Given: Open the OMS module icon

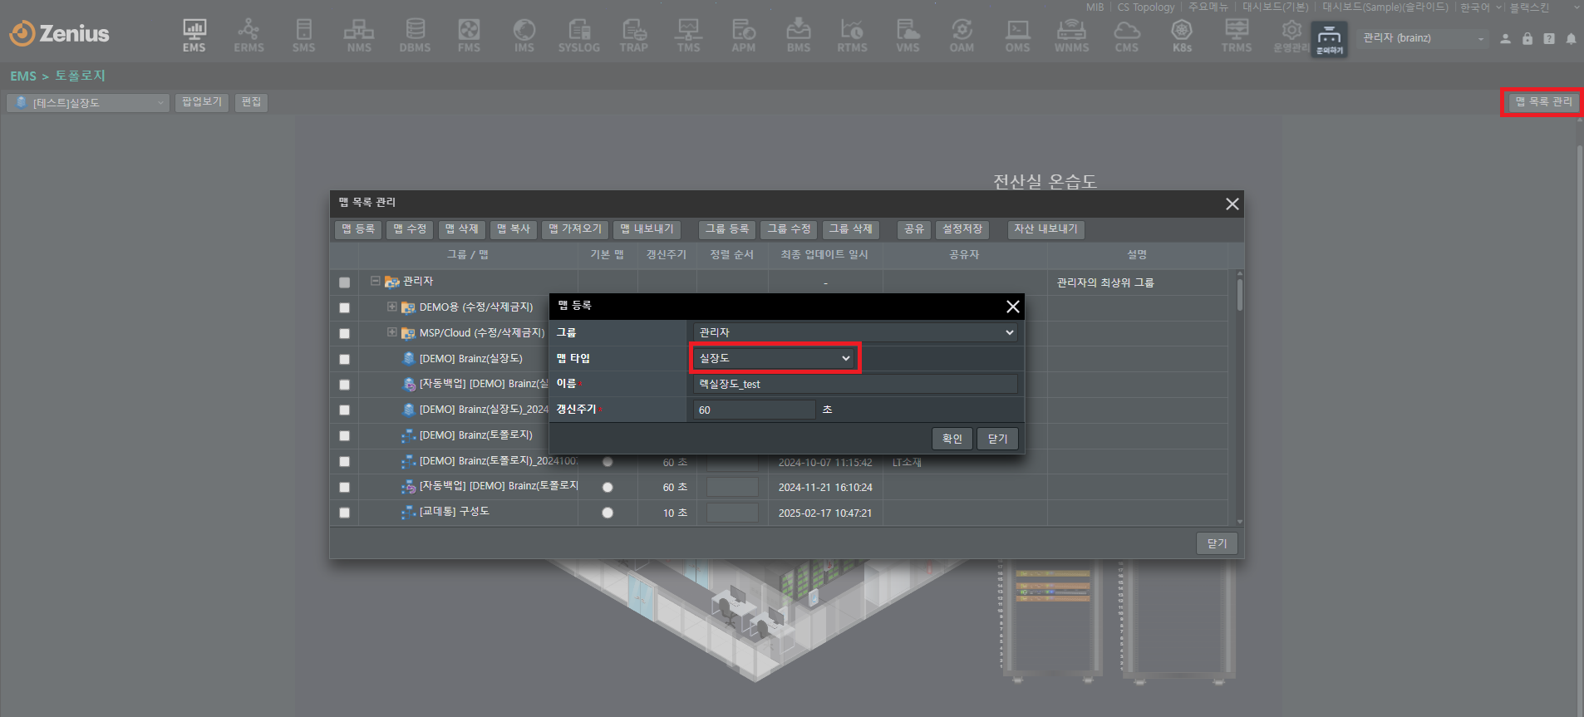Looking at the screenshot, I should point(1017,36).
